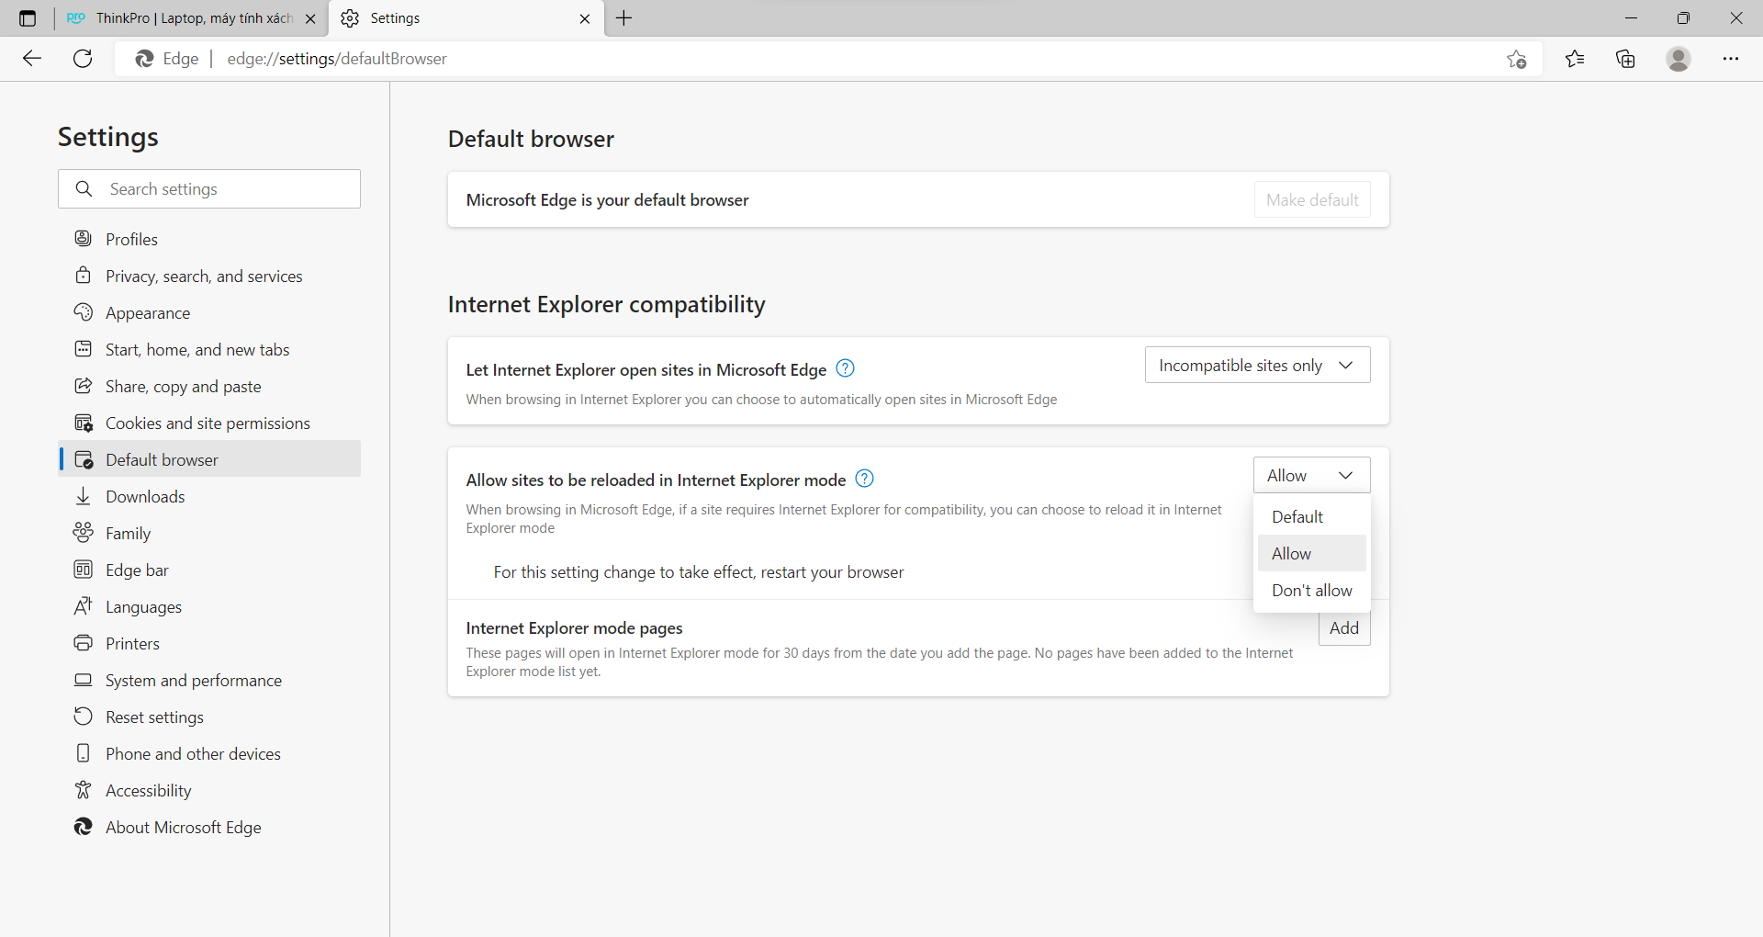Close the Settings tab
The height and width of the screenshot is (937, 1763).
point(585,18)
